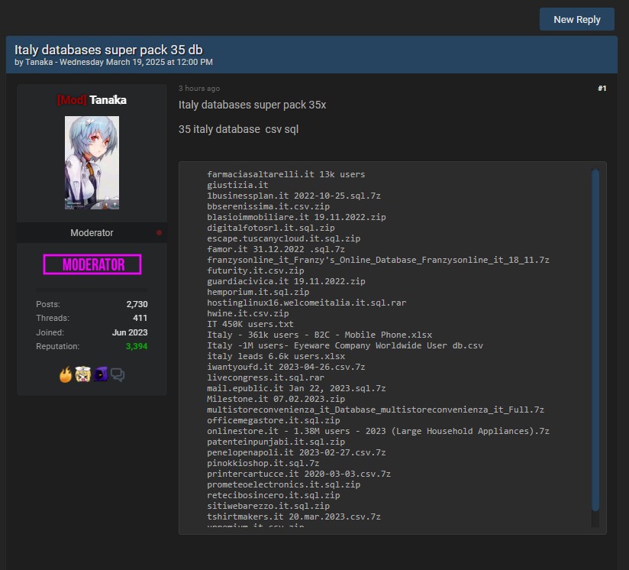This screenshot has height=570, width=629.
Task: Click inside the file list code box
Action: [382, 344]
